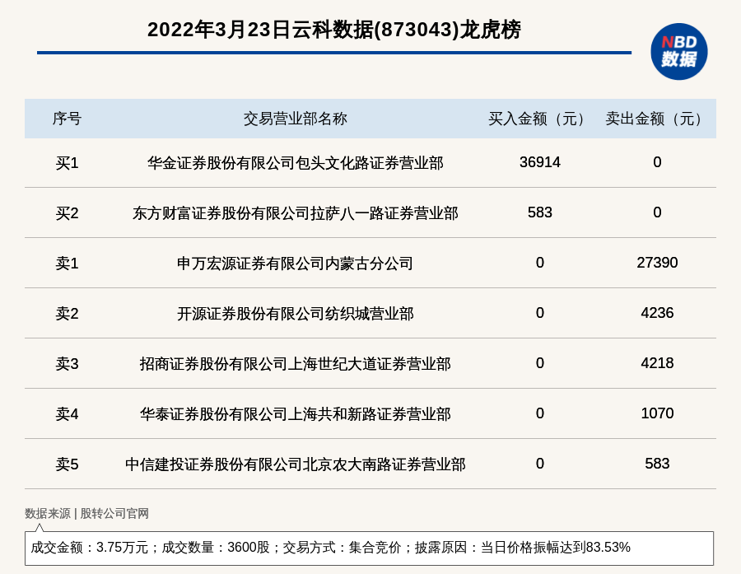Screen dimensions: 741x574
Task: Click the sell amount 1070
Action: point(657,413)
